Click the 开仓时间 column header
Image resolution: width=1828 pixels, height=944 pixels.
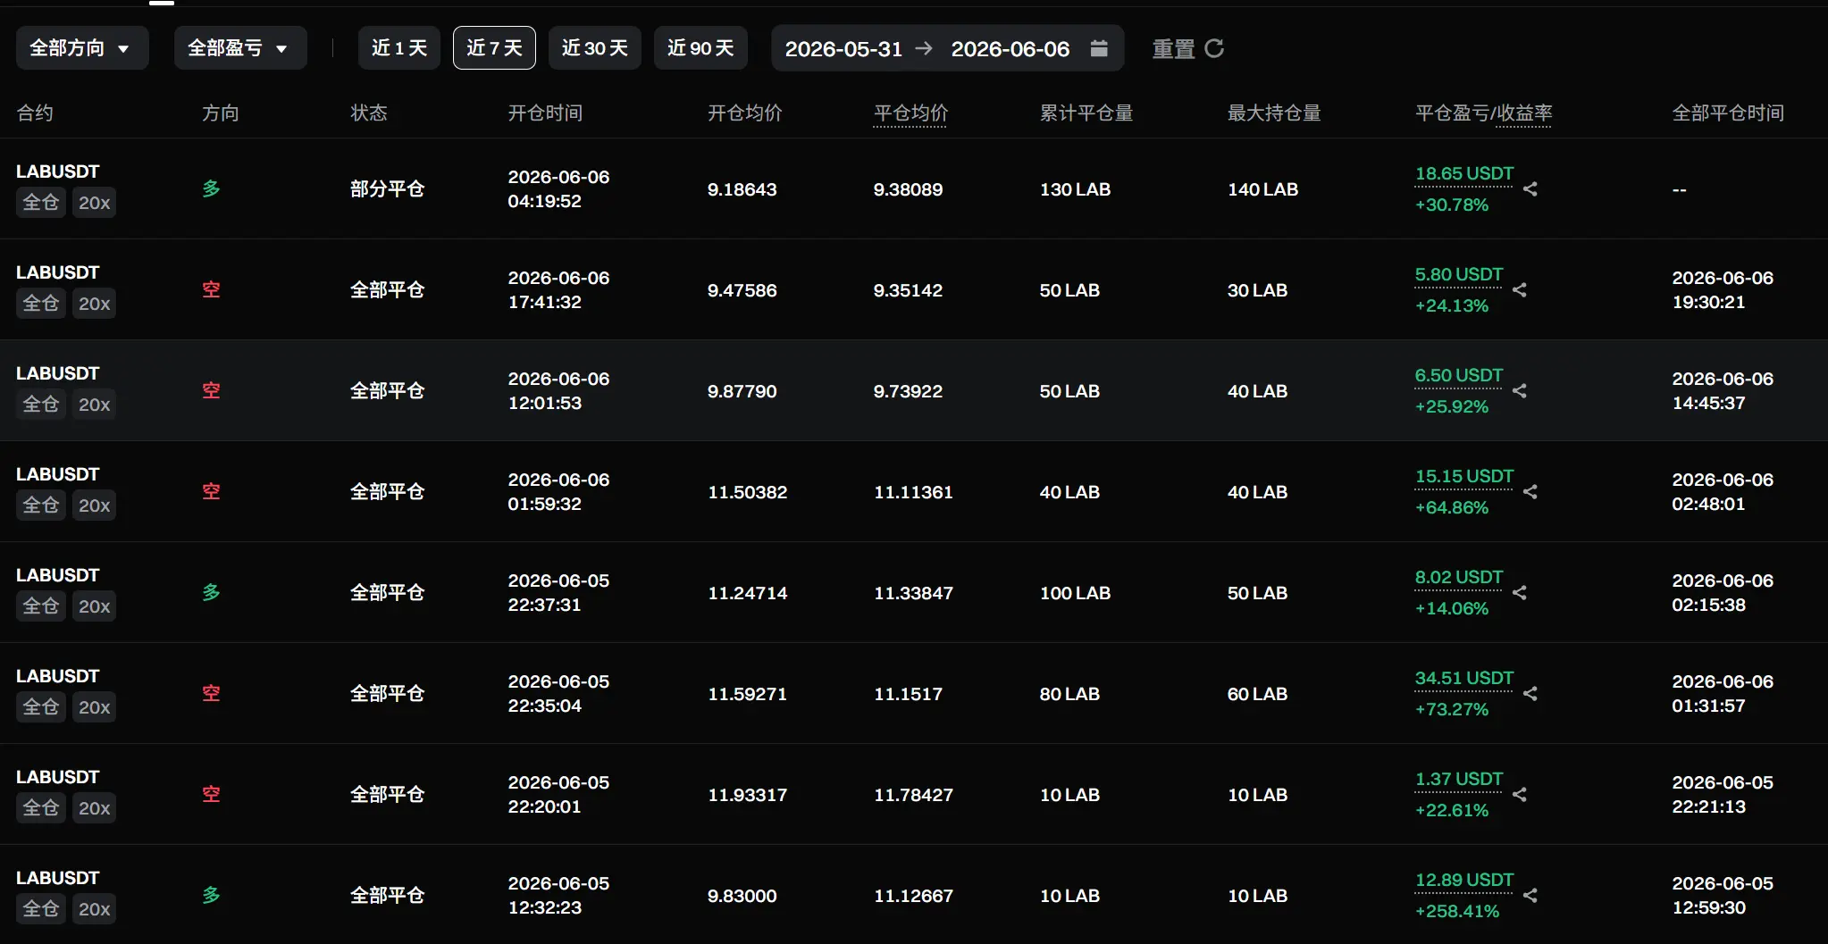pyautogui.click(x=545, y=113)
